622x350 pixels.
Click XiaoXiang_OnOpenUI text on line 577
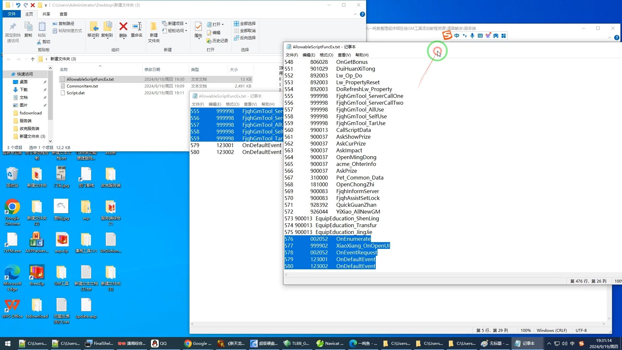363,246
